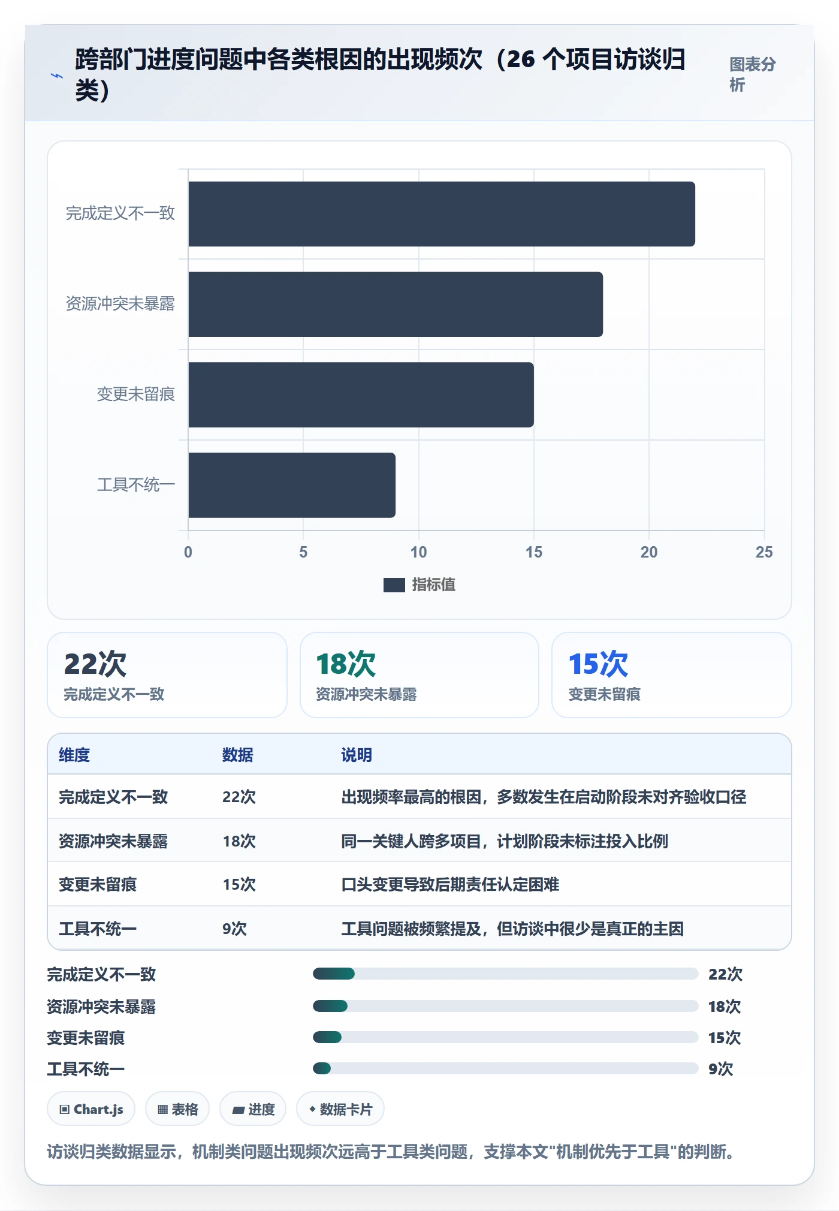This screenshot has height=1211, width=839.
Task: Click the description starting 出现频率最高的根因
Action: pos(544,797)
